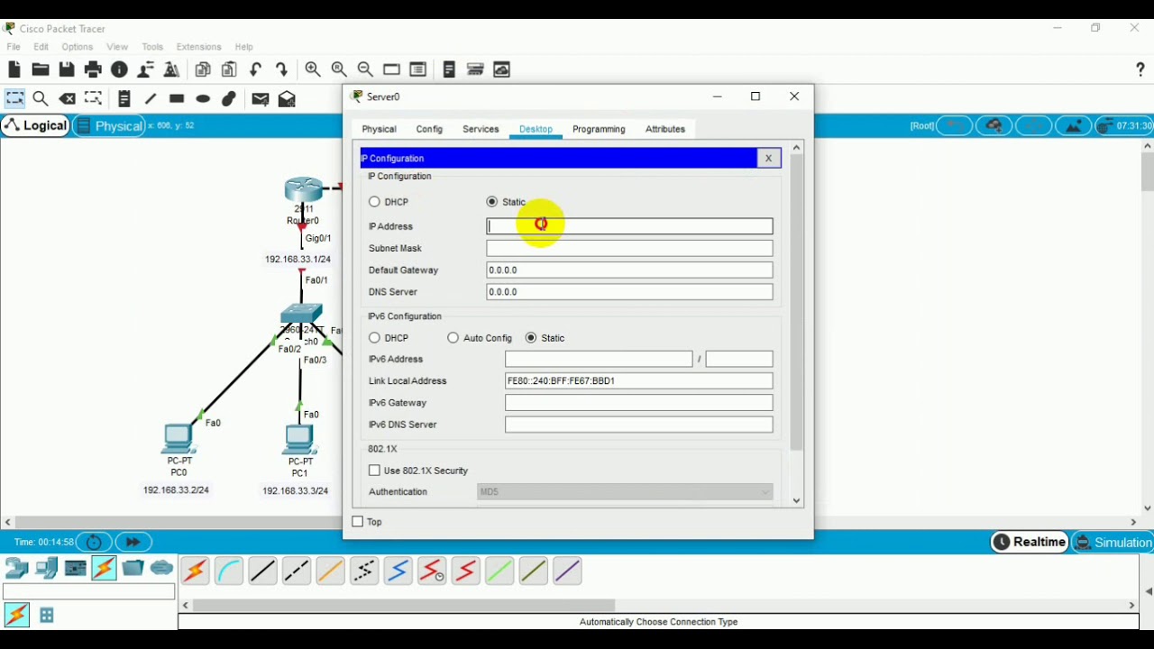The width and height of the screenshot is (1154, 649).
Task: Add a Complex PDU open envelope
Action: pyautogui.click(x=288, y=99)
